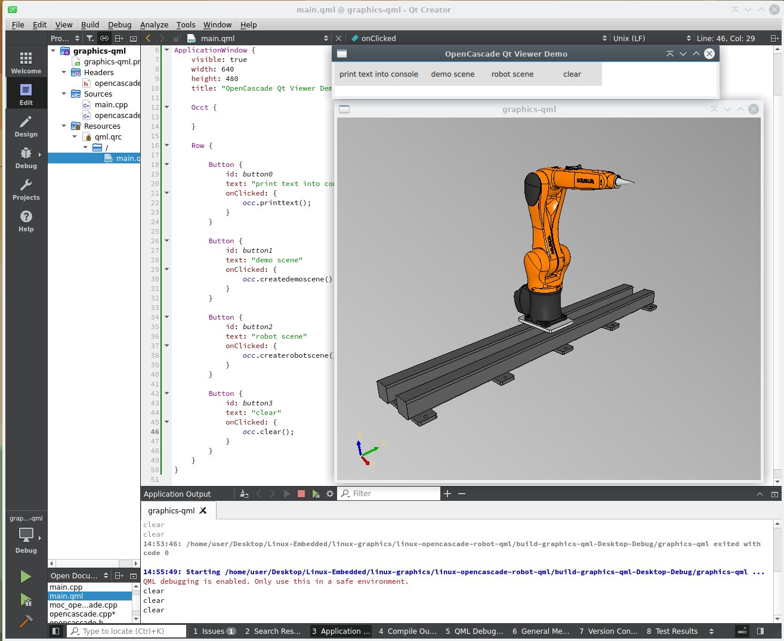This screenshot has width=784, height=641.
Task: Zoom out Application Output with minus
Action: pos(462,494)
